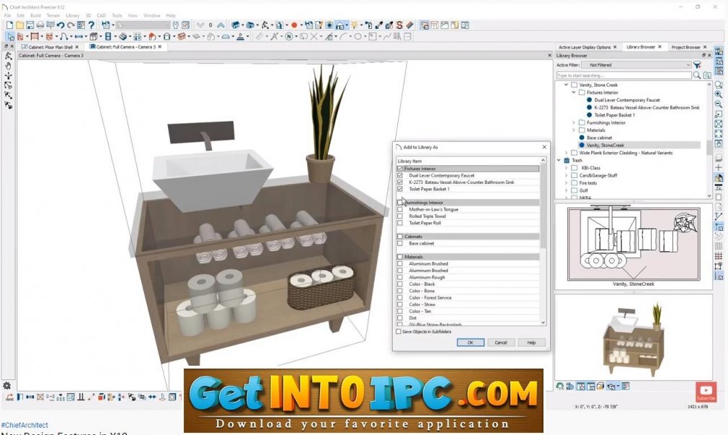Click the New Plan file icon

pos(9,25)
